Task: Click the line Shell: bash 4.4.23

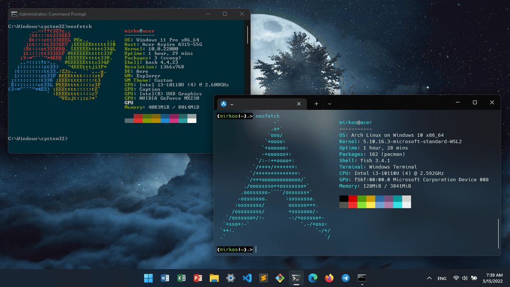Action: click(151, 62)
